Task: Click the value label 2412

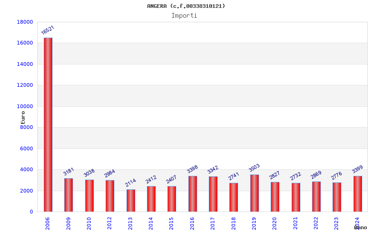Action: click(x=151, y=180)
